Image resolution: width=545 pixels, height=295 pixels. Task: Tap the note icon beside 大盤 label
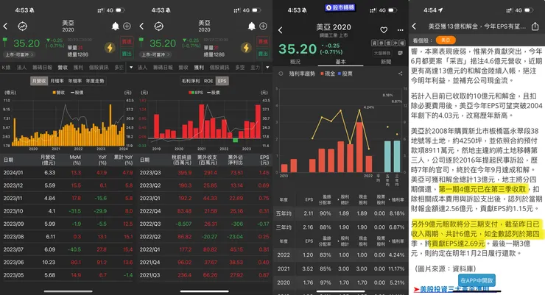401,53
